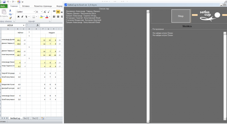
Task: Click the cell borders icon
Action: coord(34,17)
